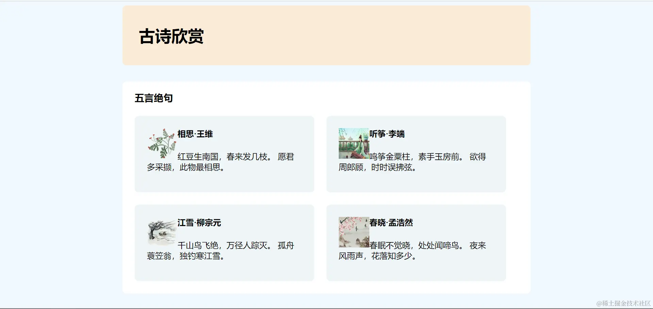This screenshot has width=653, height=309.
Task: Click the section heading 五言绝句
Action: 154,98
